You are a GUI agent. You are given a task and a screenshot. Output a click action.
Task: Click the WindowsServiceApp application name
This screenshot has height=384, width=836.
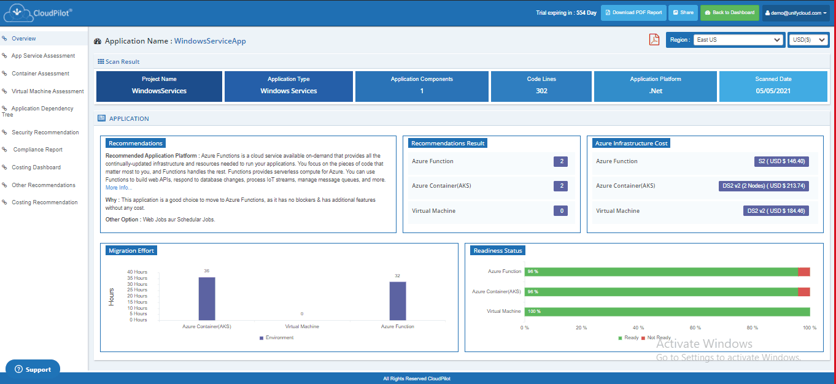coord(210,41)
